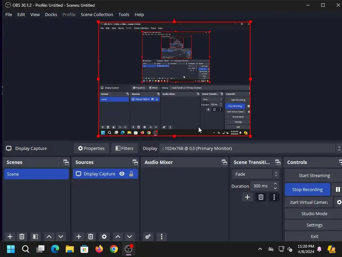342x257 pixels.
Task: Float the Sources dock icon
Action: point(135,162)
